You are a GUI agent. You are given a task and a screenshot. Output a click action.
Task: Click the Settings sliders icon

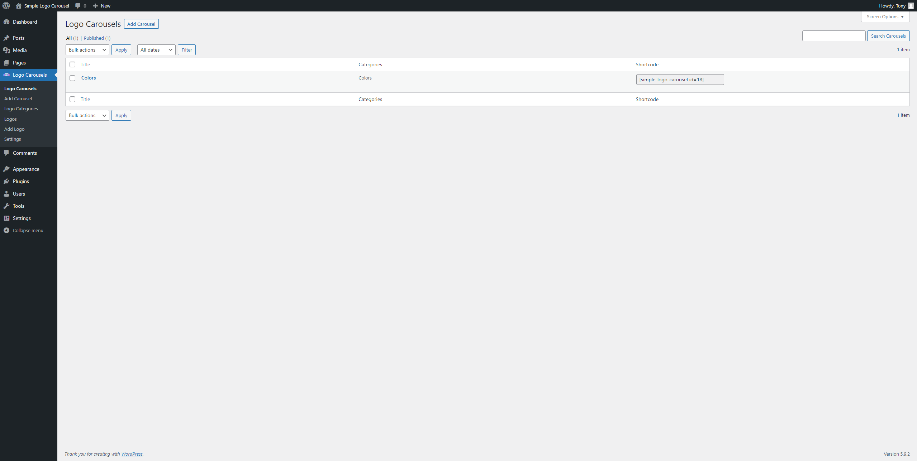click(6, 218)
